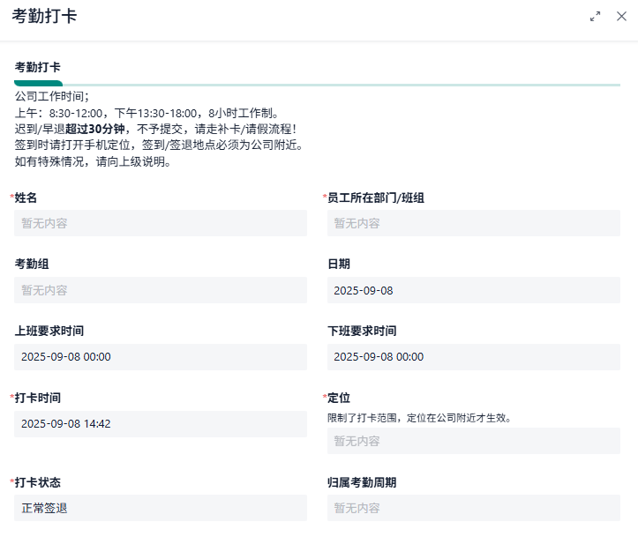Click the 打卡时间 field showing 14:42
Viewport: 638px width, 559px height.
click(161, 424)
